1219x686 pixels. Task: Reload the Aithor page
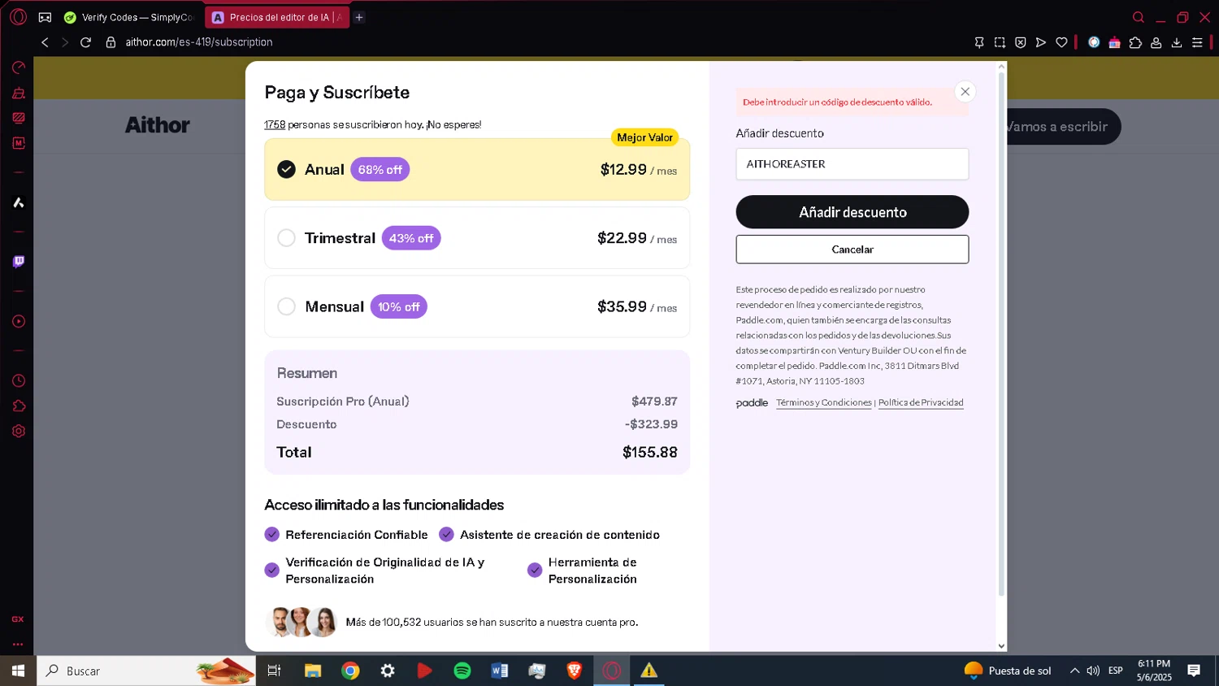(85, 42)
